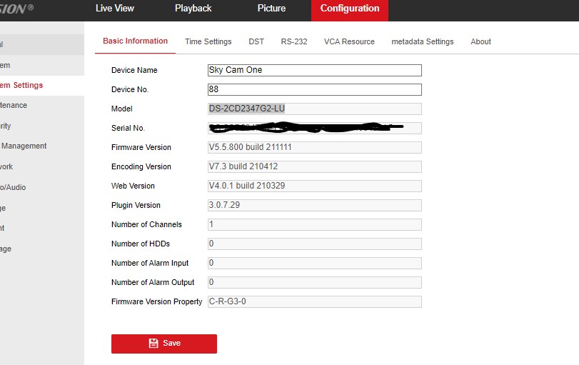This screenshot has height=365, width=579.
Task: Click the Model field showing DS-2CD2347G2-LU
Action: point(314,109)
